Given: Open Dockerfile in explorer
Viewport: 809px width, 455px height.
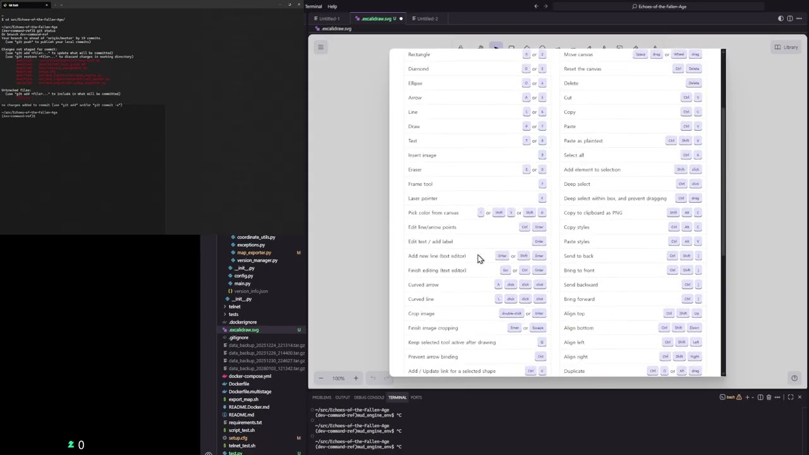Looking at the screenshot, I should tap(239, 384).
